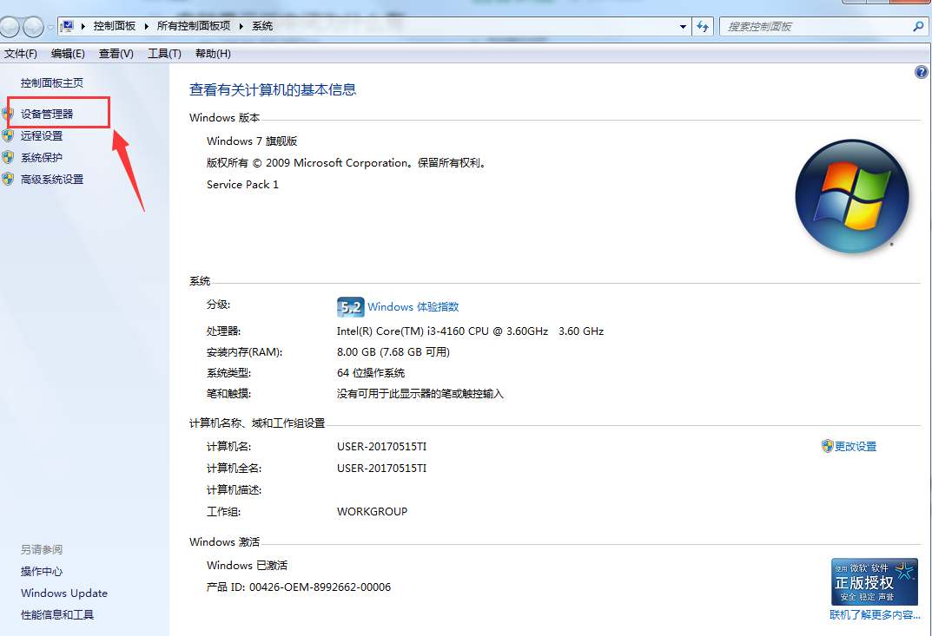Expand the arrow after 所有控制面板项 breadcrumb
The width and height of the screenshot is (932, 636).
241,26
